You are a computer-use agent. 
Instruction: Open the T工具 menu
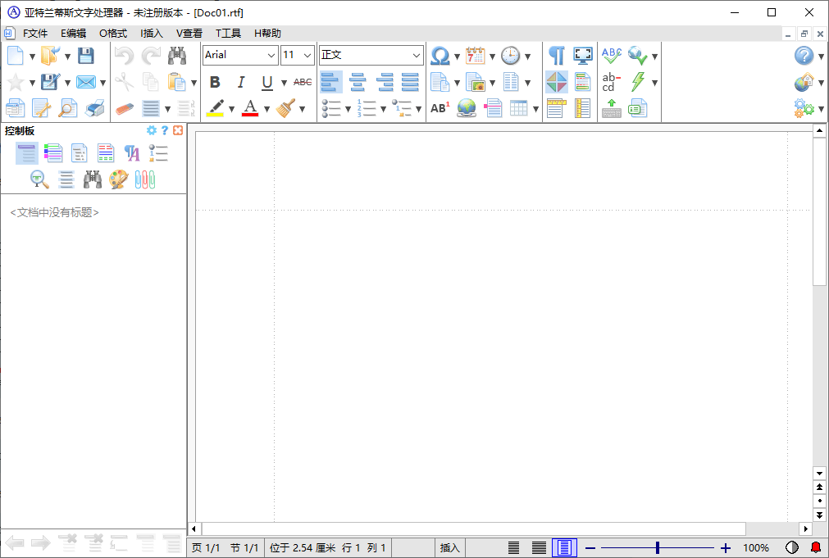(228, 34)
